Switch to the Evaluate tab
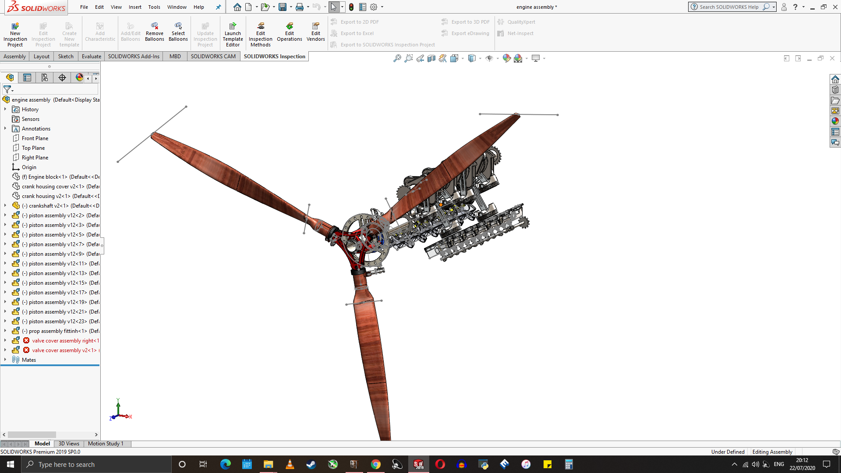 pyautogui.click(x=91, y=56)
